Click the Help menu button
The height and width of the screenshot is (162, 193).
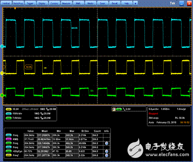tap(126, 3)
